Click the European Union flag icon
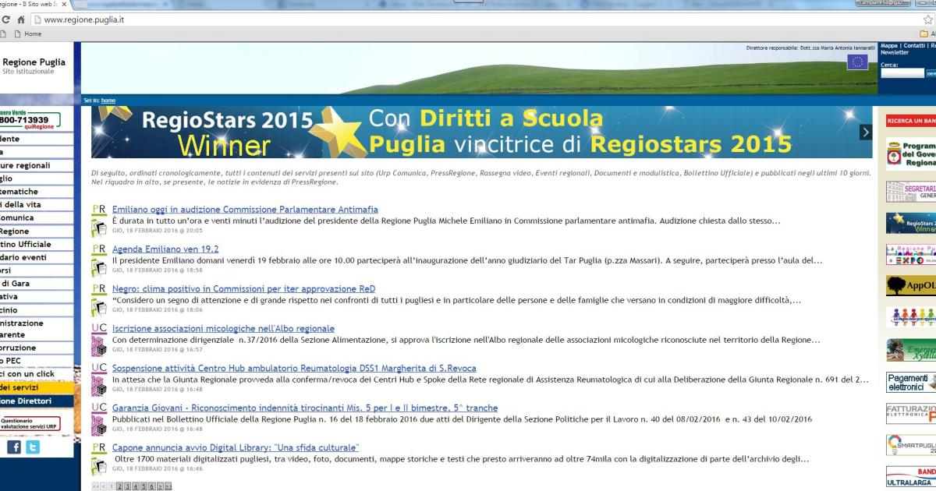 [x=857, y=62]
